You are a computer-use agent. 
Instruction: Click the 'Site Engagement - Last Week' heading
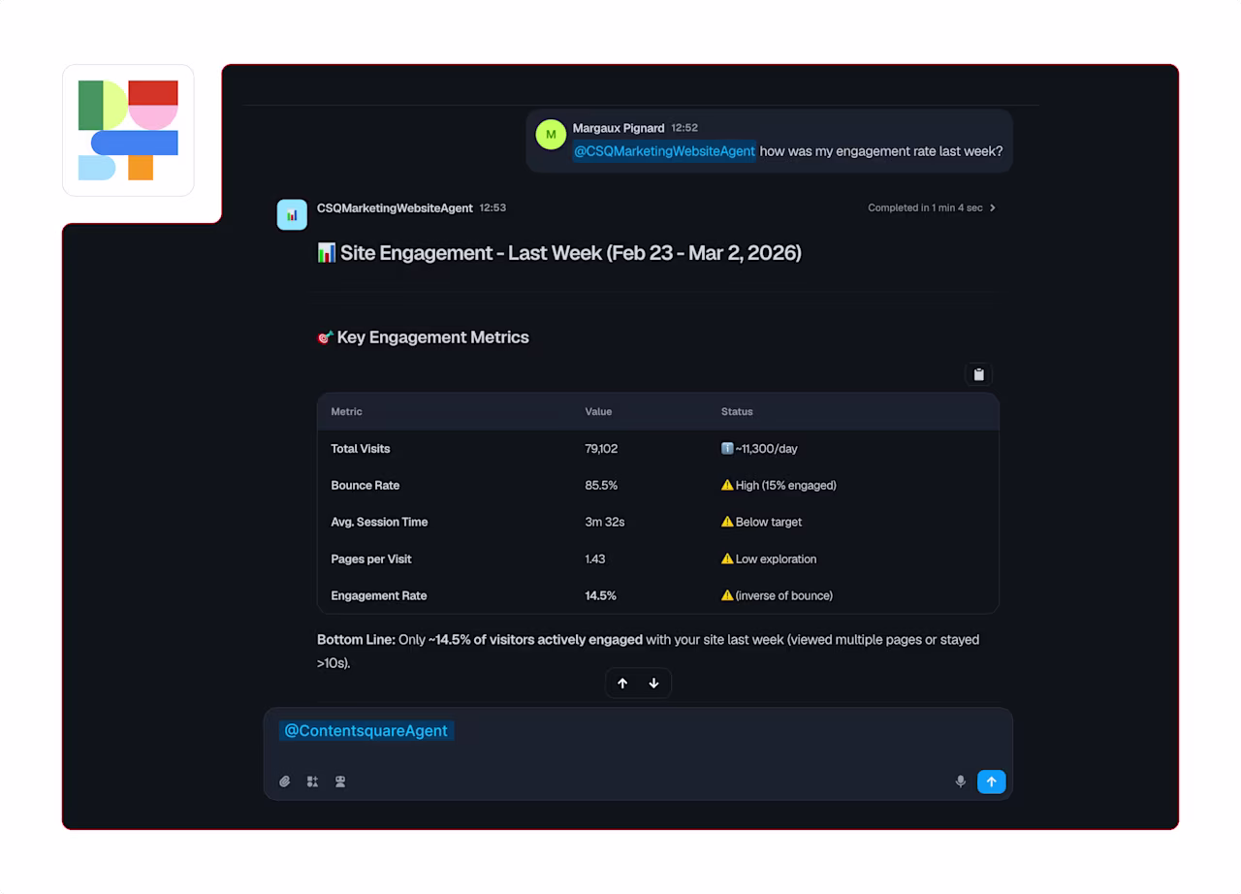pos(559,253)
